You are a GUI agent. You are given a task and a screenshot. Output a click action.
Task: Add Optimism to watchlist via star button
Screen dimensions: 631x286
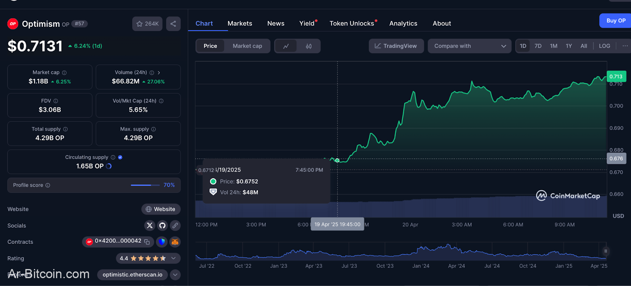[x=147, y=24]
